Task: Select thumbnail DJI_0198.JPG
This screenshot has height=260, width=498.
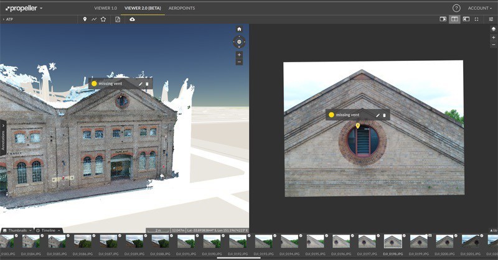Action: (392, 241)
